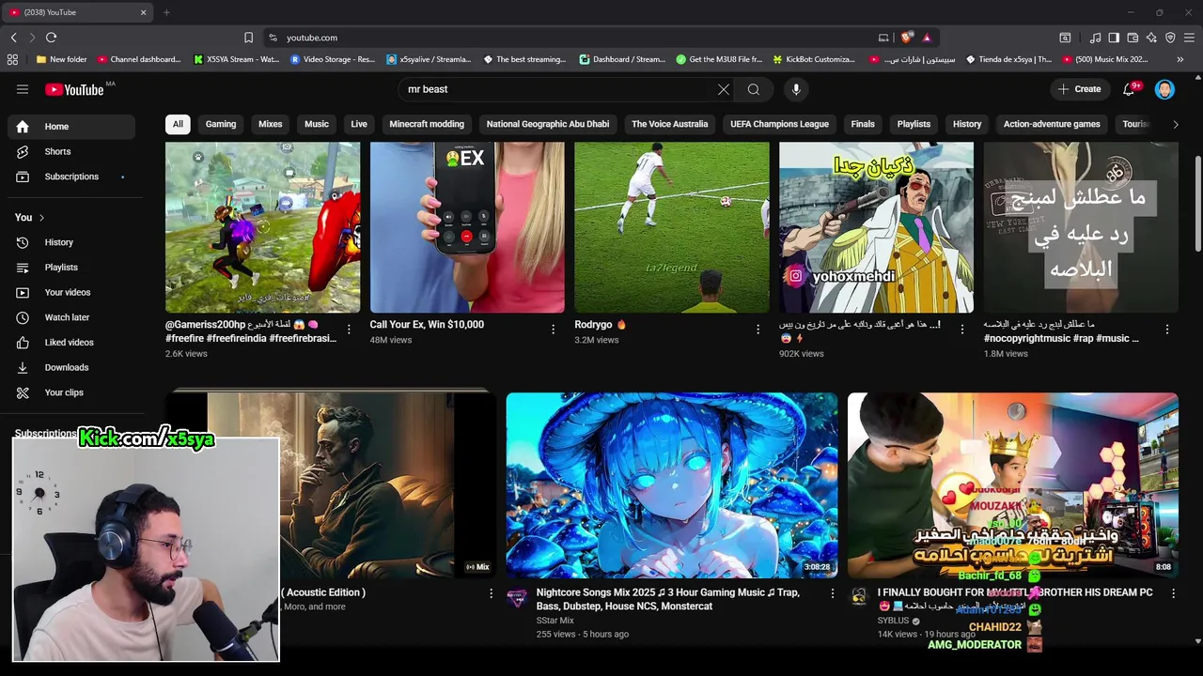
Task: Start voice search with the microphone icon
Action: [x=796, y=89]
